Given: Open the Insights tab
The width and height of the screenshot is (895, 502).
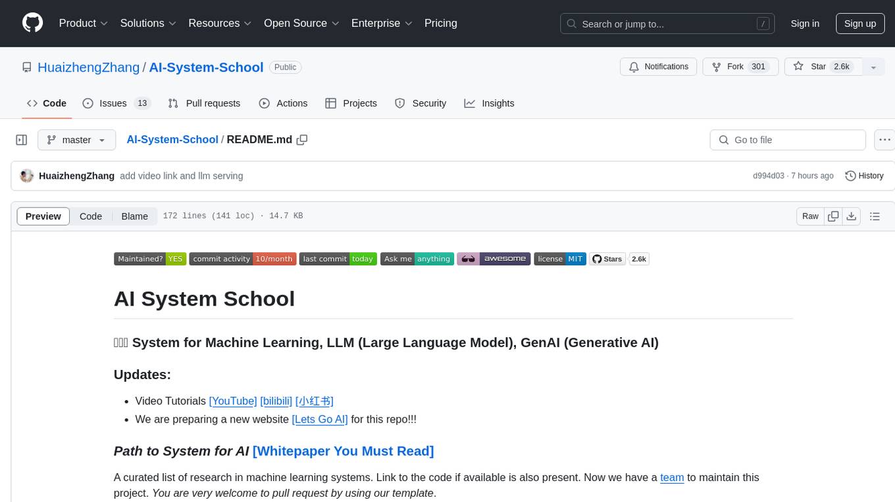Looking at the screenshot, I should (x=489, y=103).
